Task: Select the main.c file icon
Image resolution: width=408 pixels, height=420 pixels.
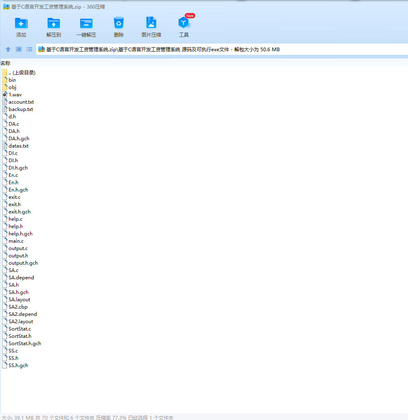Action: (x=4, y=241)
